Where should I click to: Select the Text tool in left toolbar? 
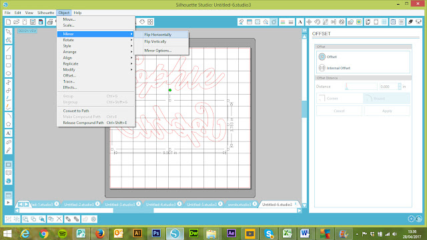9,133
